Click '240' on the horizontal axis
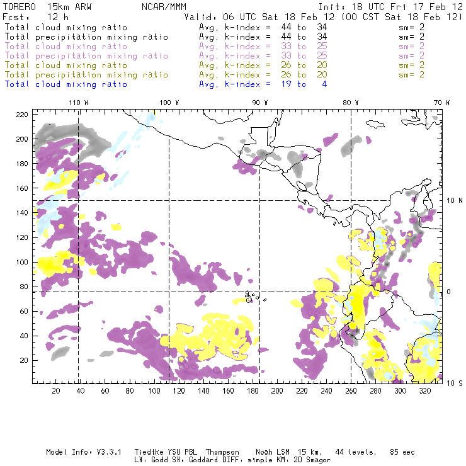466x466 pixels. [326, 391]
